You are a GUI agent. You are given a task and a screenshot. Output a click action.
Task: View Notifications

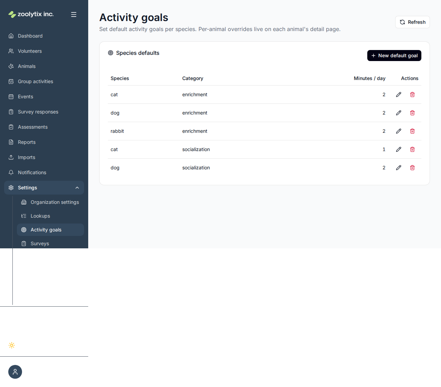point(44,172)
